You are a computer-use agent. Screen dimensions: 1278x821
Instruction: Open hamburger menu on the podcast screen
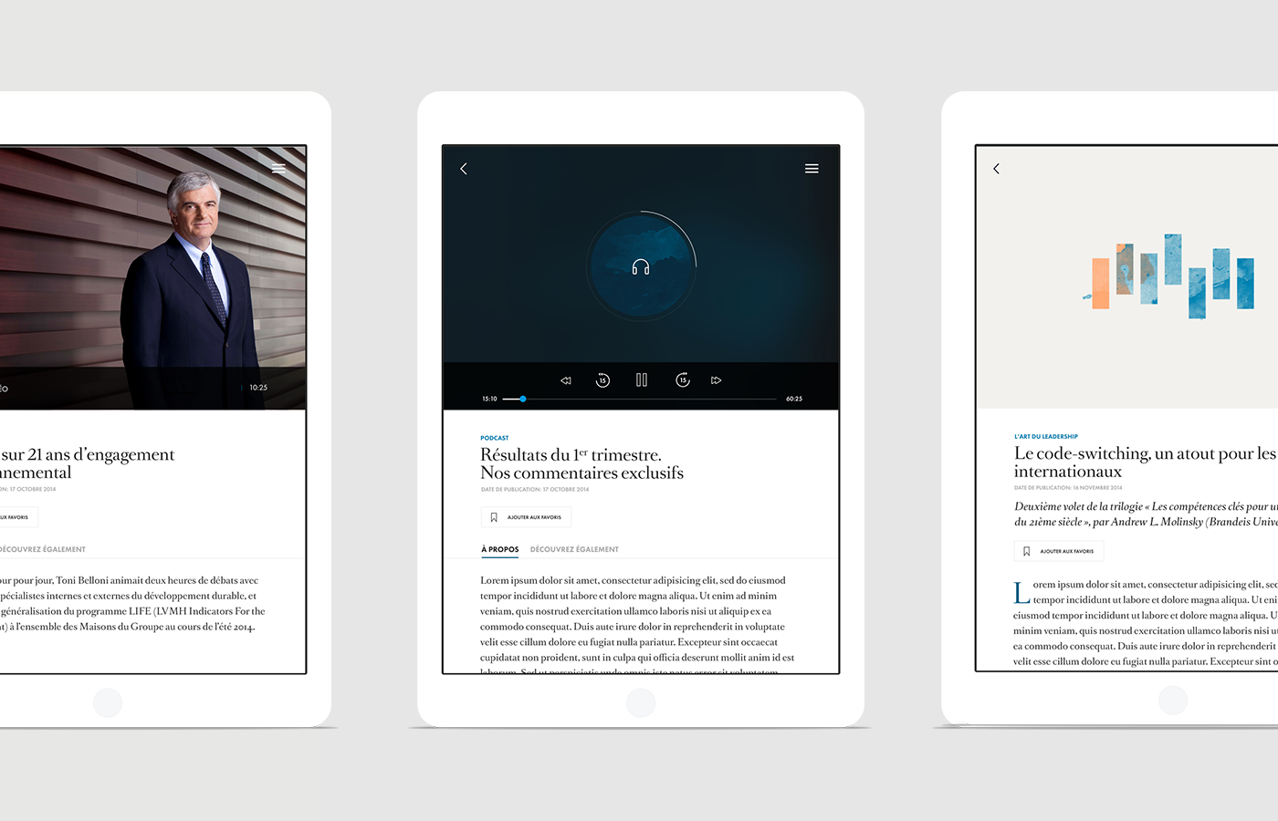pyautogui.click(x=812, y=169)
